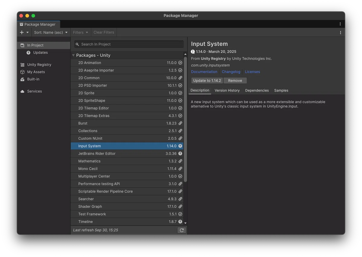The height and width of the screenshot is (257, 362).
Task: Click the plus icon to add a package
Action: point(22,32)
